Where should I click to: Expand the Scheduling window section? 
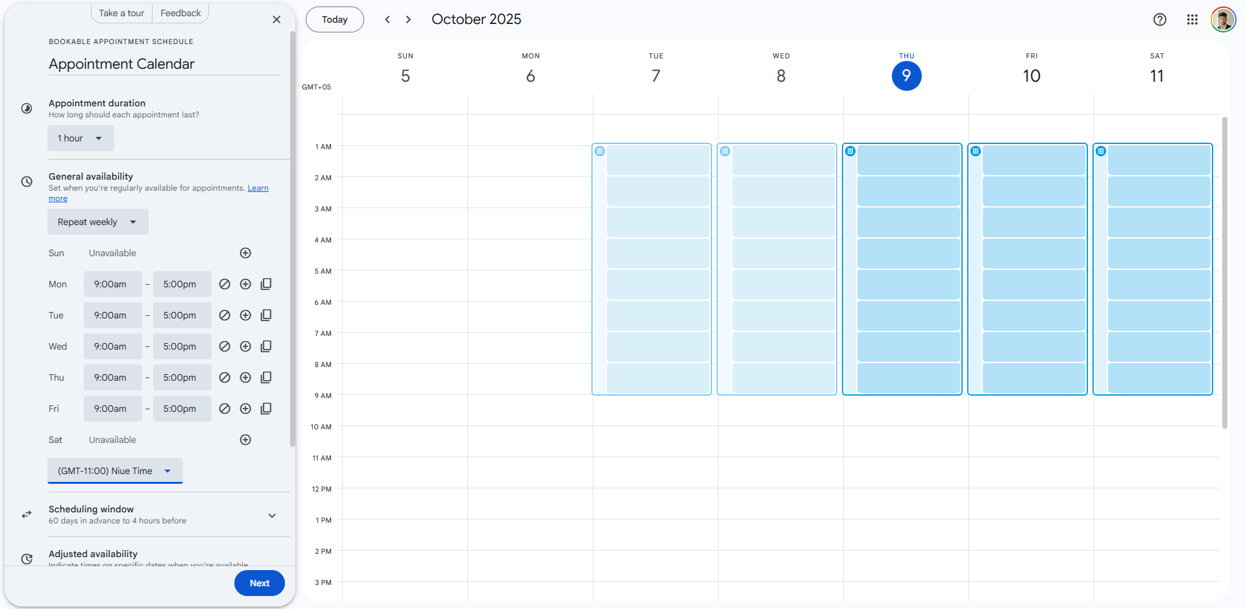(272, 515)
